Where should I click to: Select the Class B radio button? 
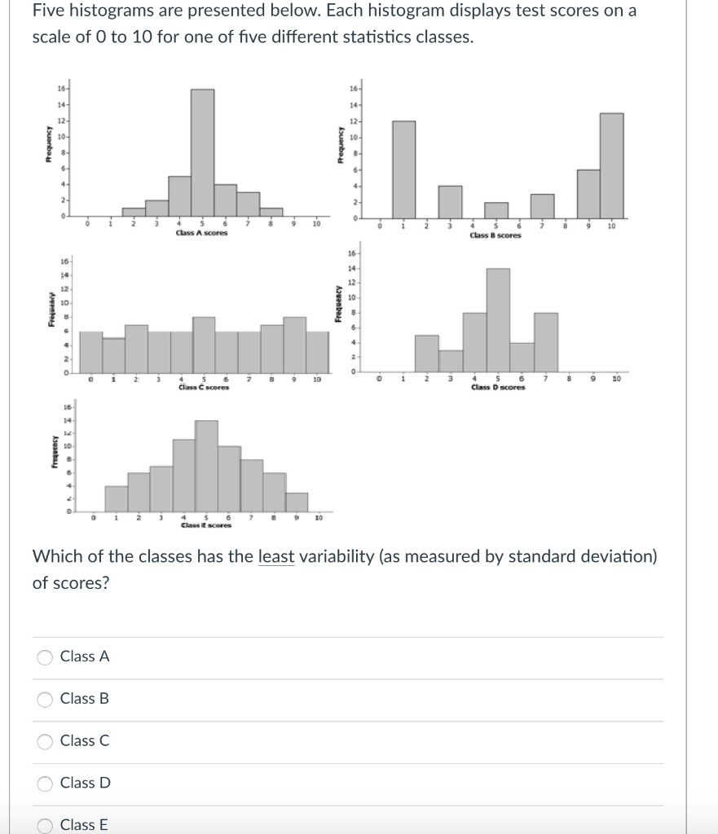(x=43, y=699)
